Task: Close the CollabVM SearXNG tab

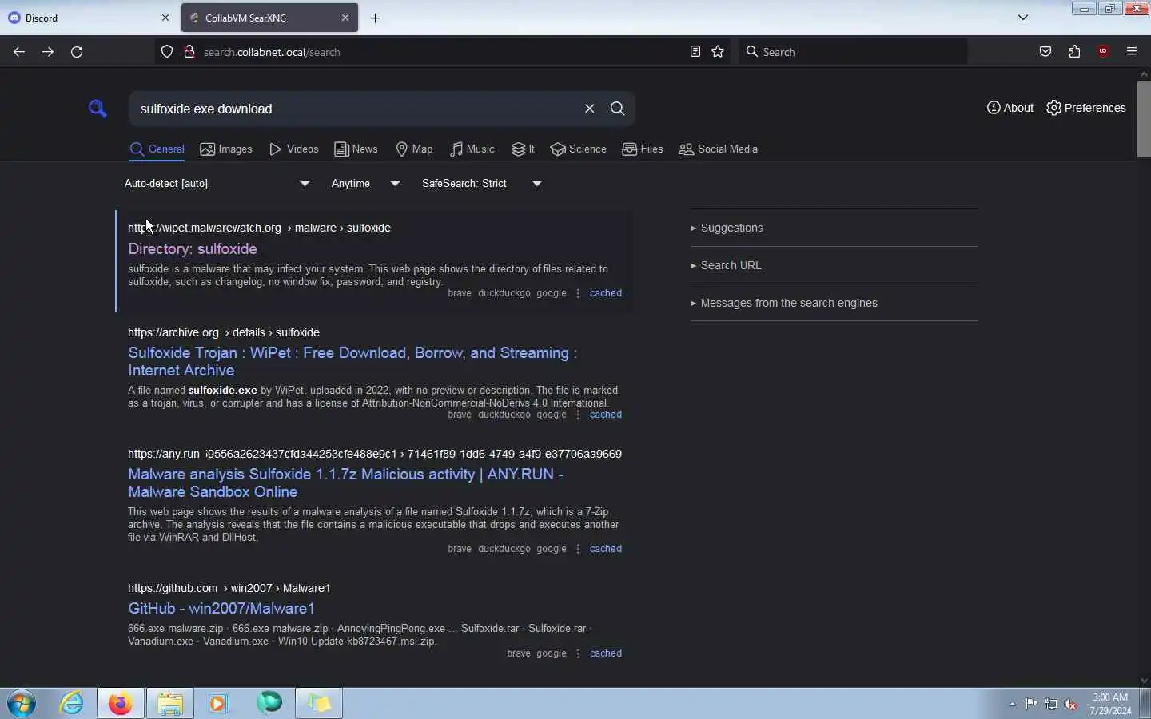Action: pyautogui.click(x=345, y=18)
